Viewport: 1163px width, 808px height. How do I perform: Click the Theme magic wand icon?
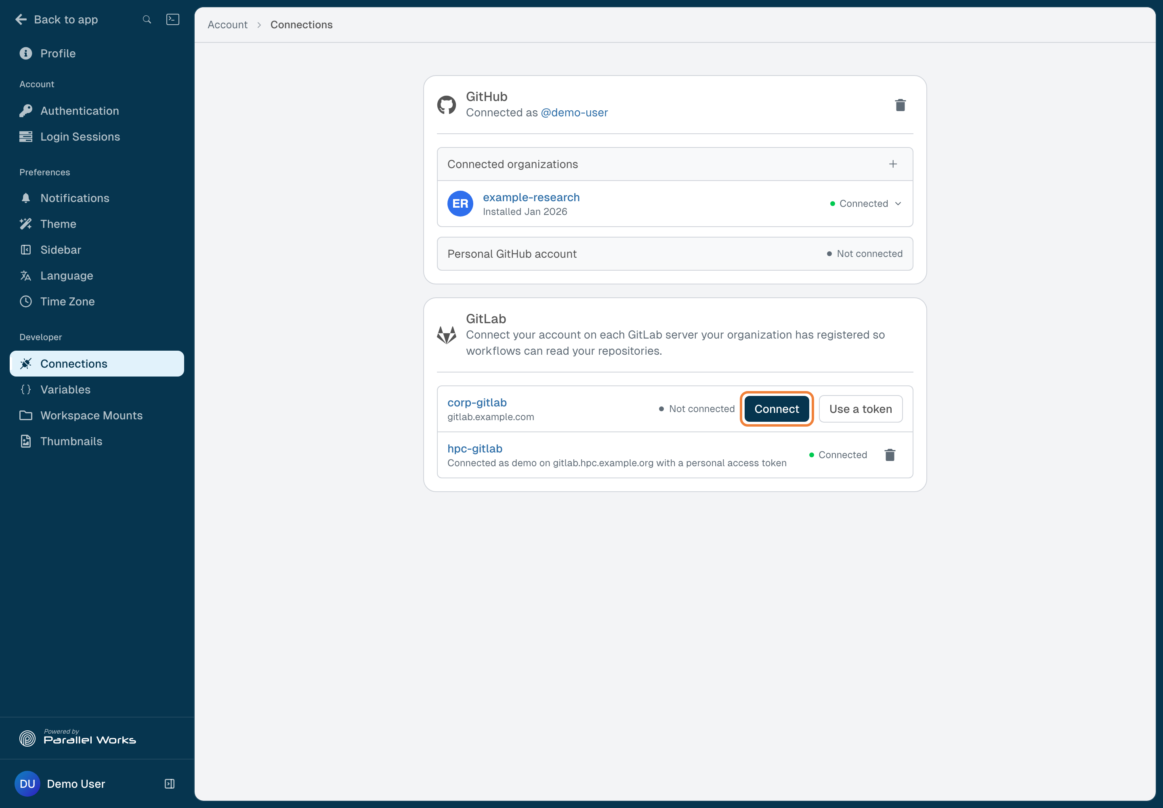(x=26, y=224)
